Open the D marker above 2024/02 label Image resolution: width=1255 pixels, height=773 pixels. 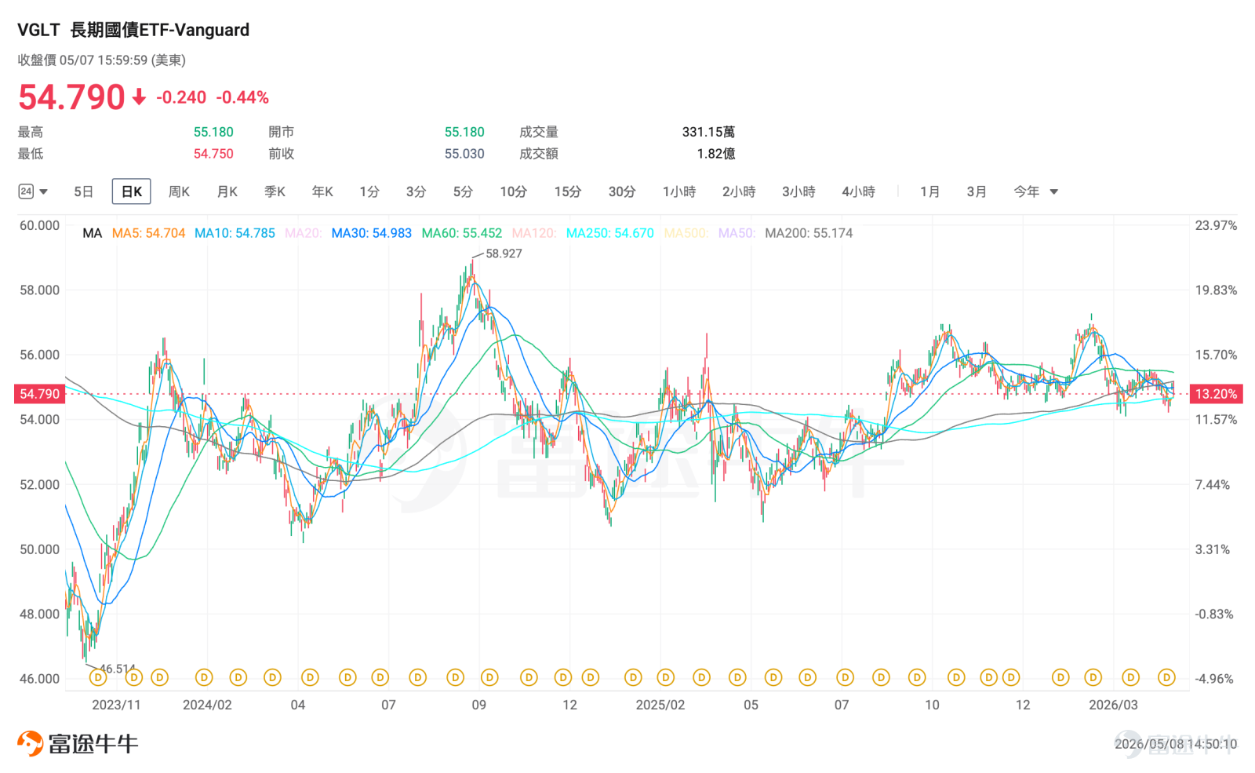(x=204, y=677)
